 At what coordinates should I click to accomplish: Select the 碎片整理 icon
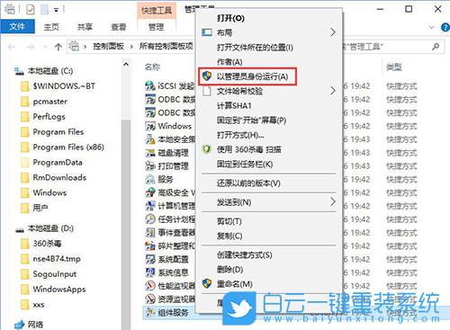[x=150, y=246]
